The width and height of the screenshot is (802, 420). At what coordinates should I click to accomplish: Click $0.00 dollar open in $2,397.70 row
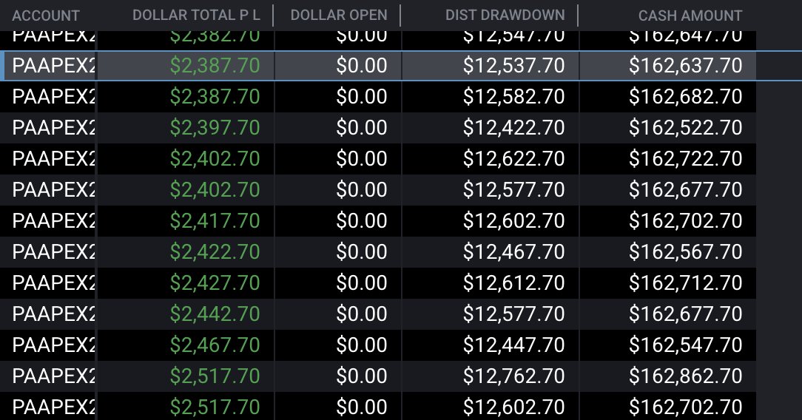coord(362,128)
